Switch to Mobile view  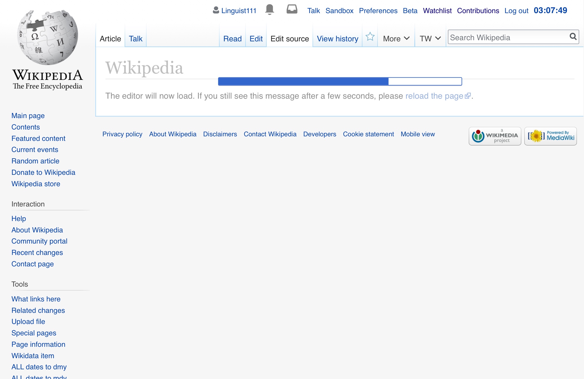point(418,134)
